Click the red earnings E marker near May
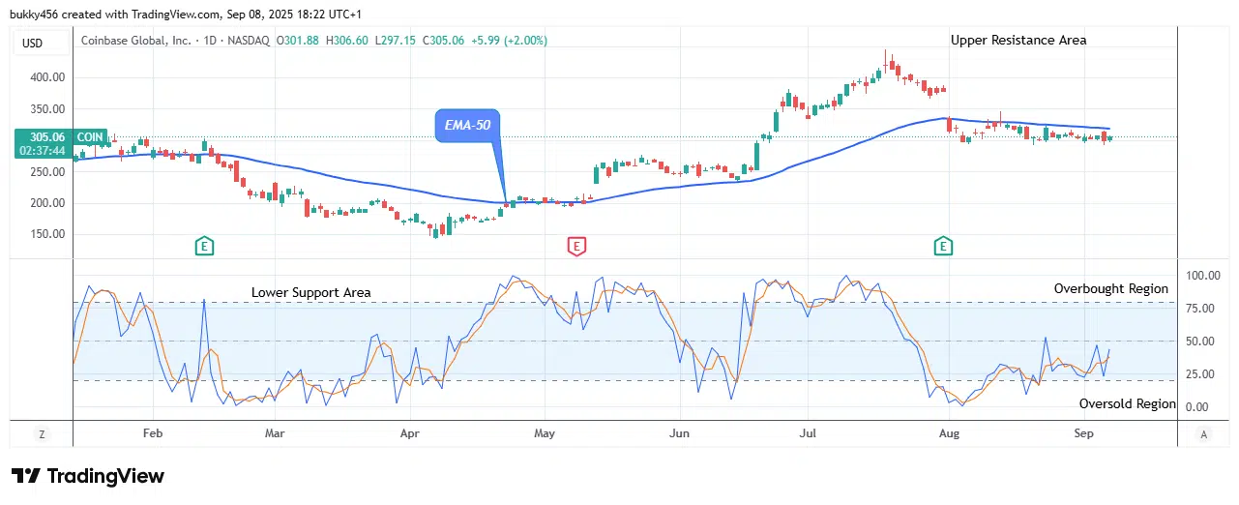 pyautogui.click(x=576, y=247)
